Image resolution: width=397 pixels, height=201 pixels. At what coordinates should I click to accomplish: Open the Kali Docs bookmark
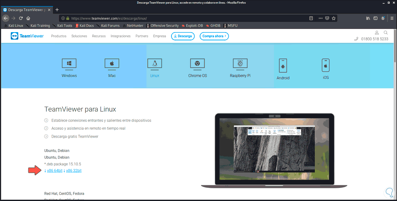point(84,25)
